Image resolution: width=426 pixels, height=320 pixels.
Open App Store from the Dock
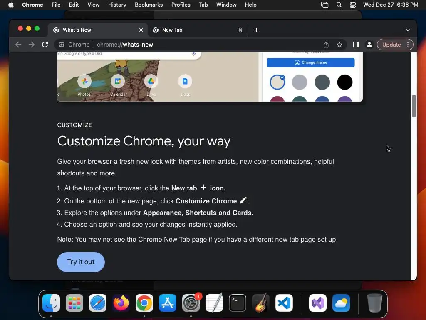pyautogui.click(x=168, y=303)
